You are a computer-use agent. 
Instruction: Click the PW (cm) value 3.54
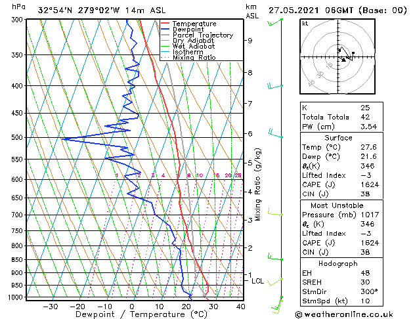(x=369, y=127)
